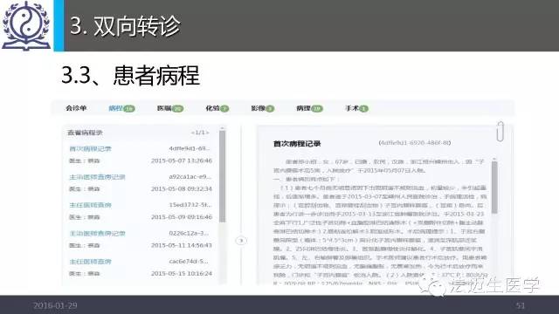Select the 手术 tab
The height and width of the screenshot is (314, 559).
coord(356,108)
